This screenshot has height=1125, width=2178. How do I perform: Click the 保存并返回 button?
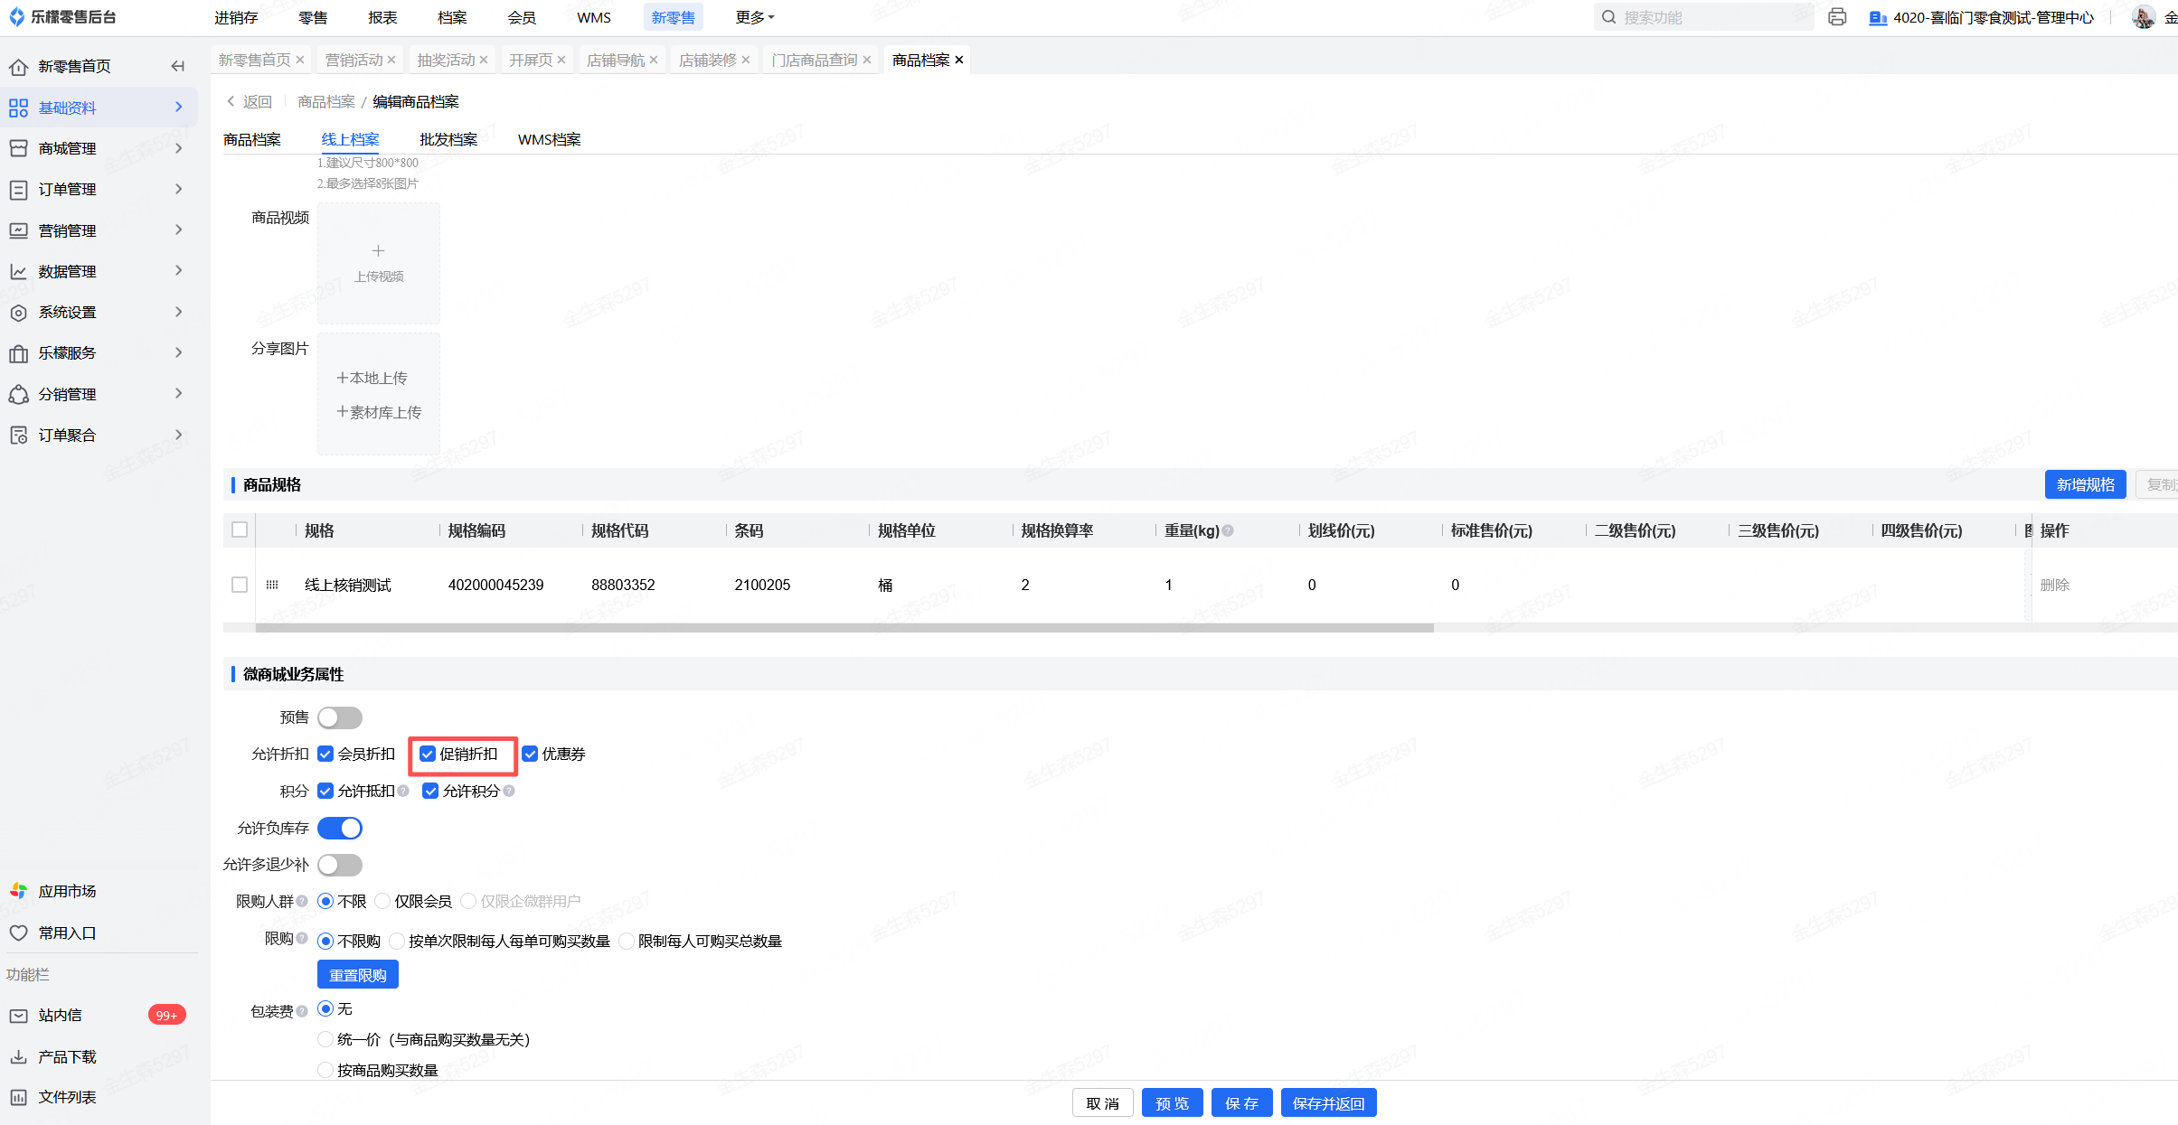(1327, 1103)
